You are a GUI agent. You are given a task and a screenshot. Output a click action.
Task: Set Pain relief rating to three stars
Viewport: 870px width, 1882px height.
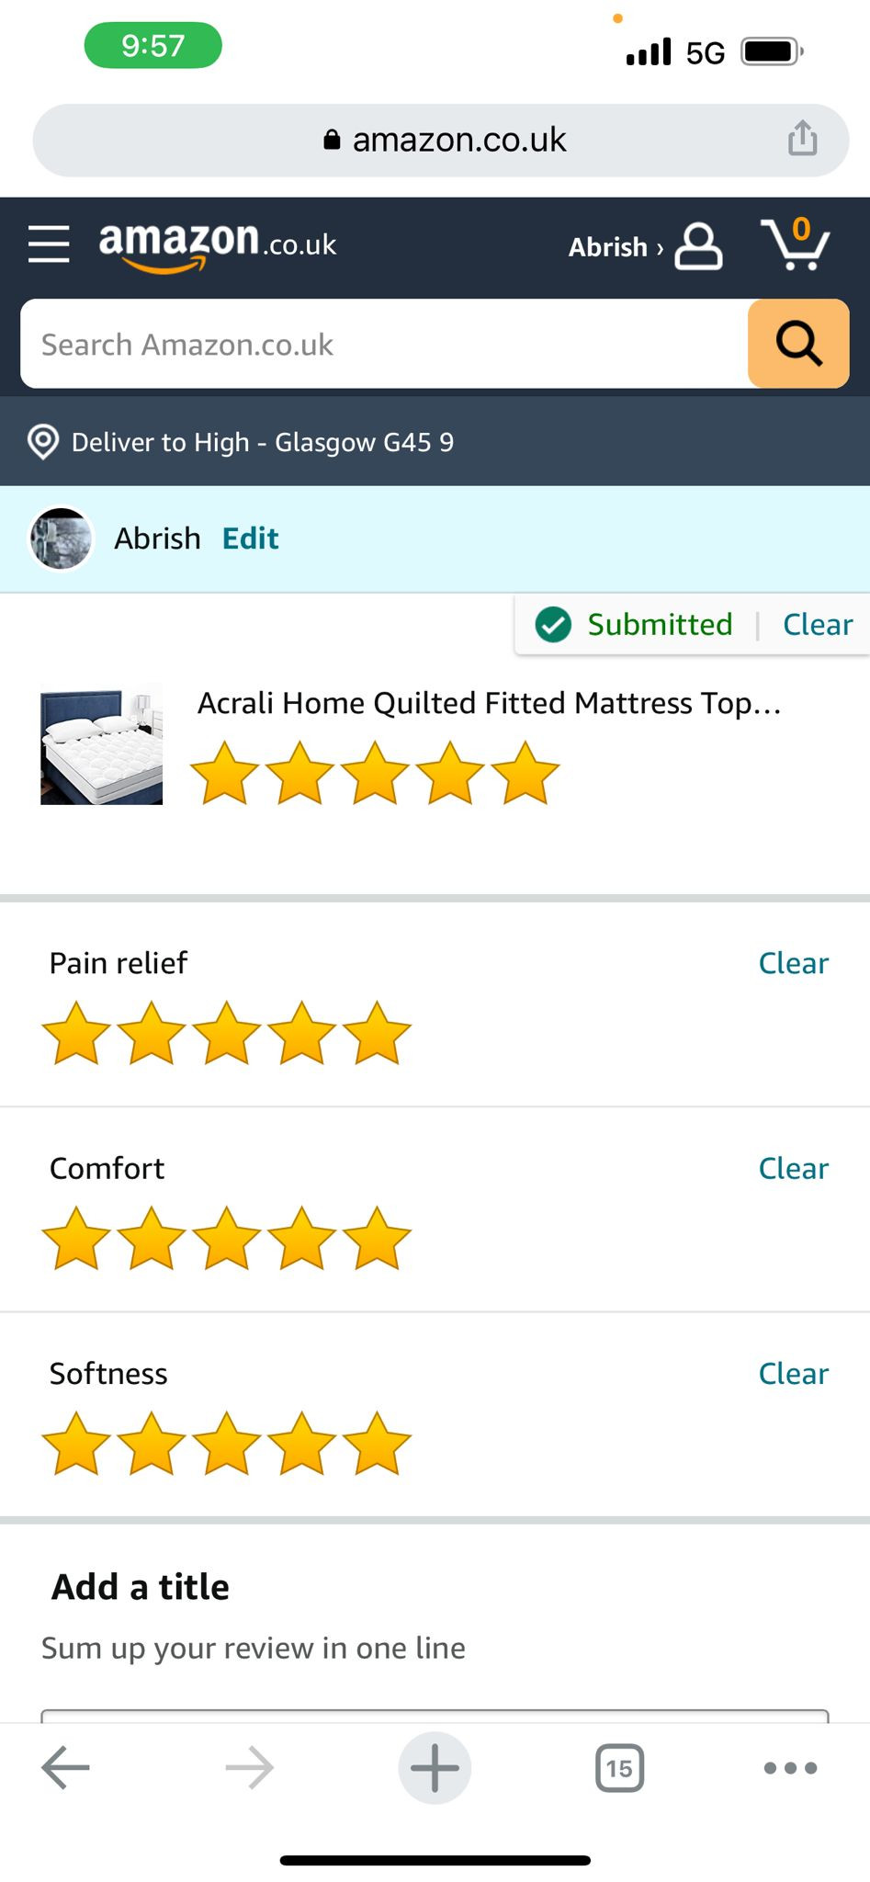pyautogui.click(x=226, y=1033)
